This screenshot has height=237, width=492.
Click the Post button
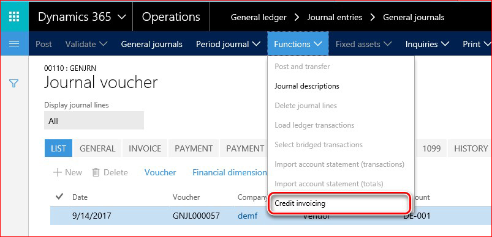[x=44, y=44]
